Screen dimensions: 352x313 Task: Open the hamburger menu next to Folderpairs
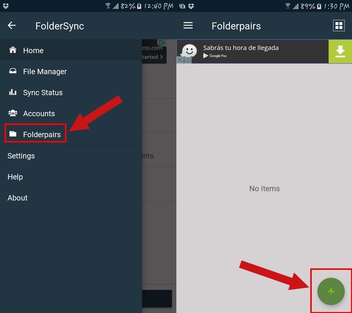pos(188,26)
